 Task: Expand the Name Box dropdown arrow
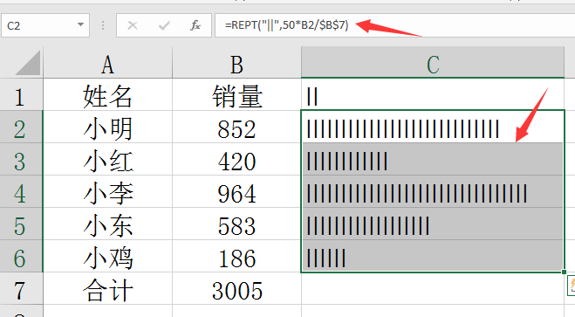[x=80, y=25]
